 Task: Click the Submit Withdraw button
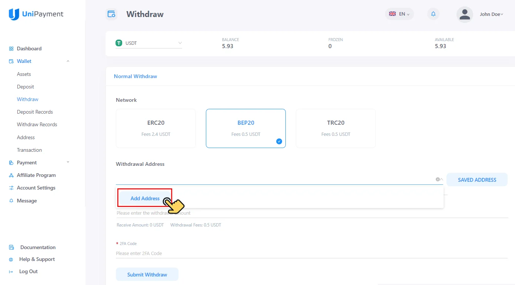147,274
